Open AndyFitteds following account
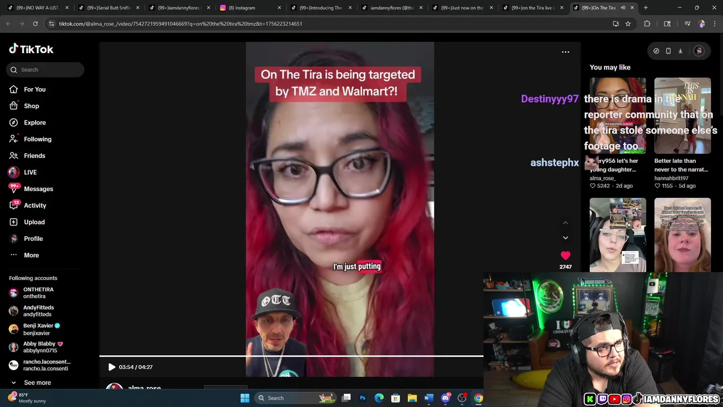 (38, 311)
